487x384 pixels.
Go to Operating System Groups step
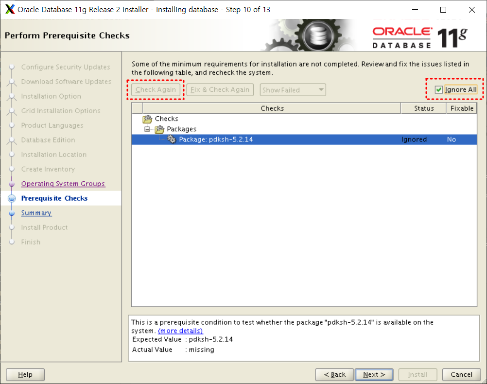(x=63, y=184)
